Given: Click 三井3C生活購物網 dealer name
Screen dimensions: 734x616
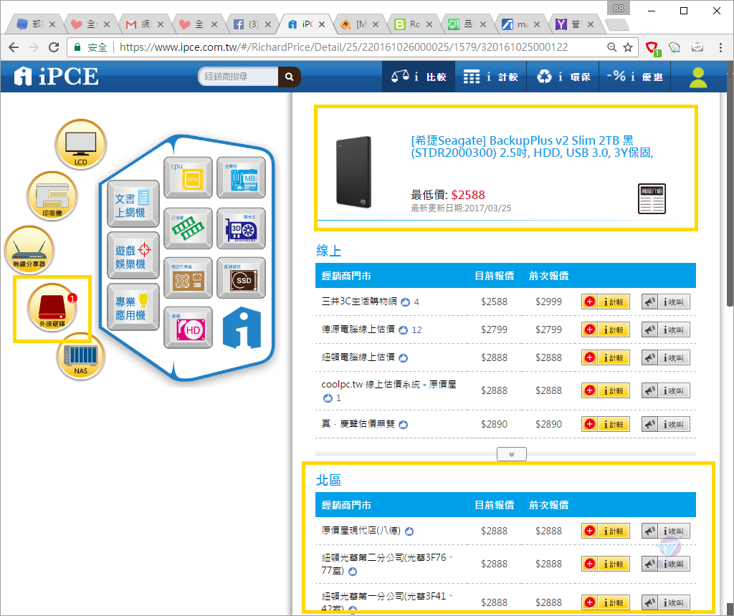Looking at the screenshot, I should (359, 302).
